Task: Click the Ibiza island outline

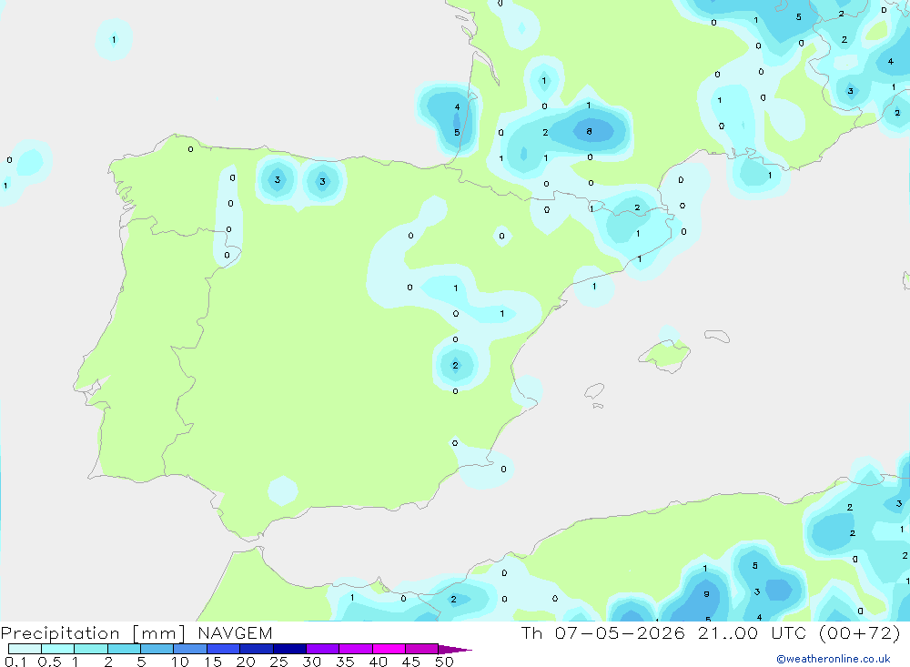Action: pos(594,391)
